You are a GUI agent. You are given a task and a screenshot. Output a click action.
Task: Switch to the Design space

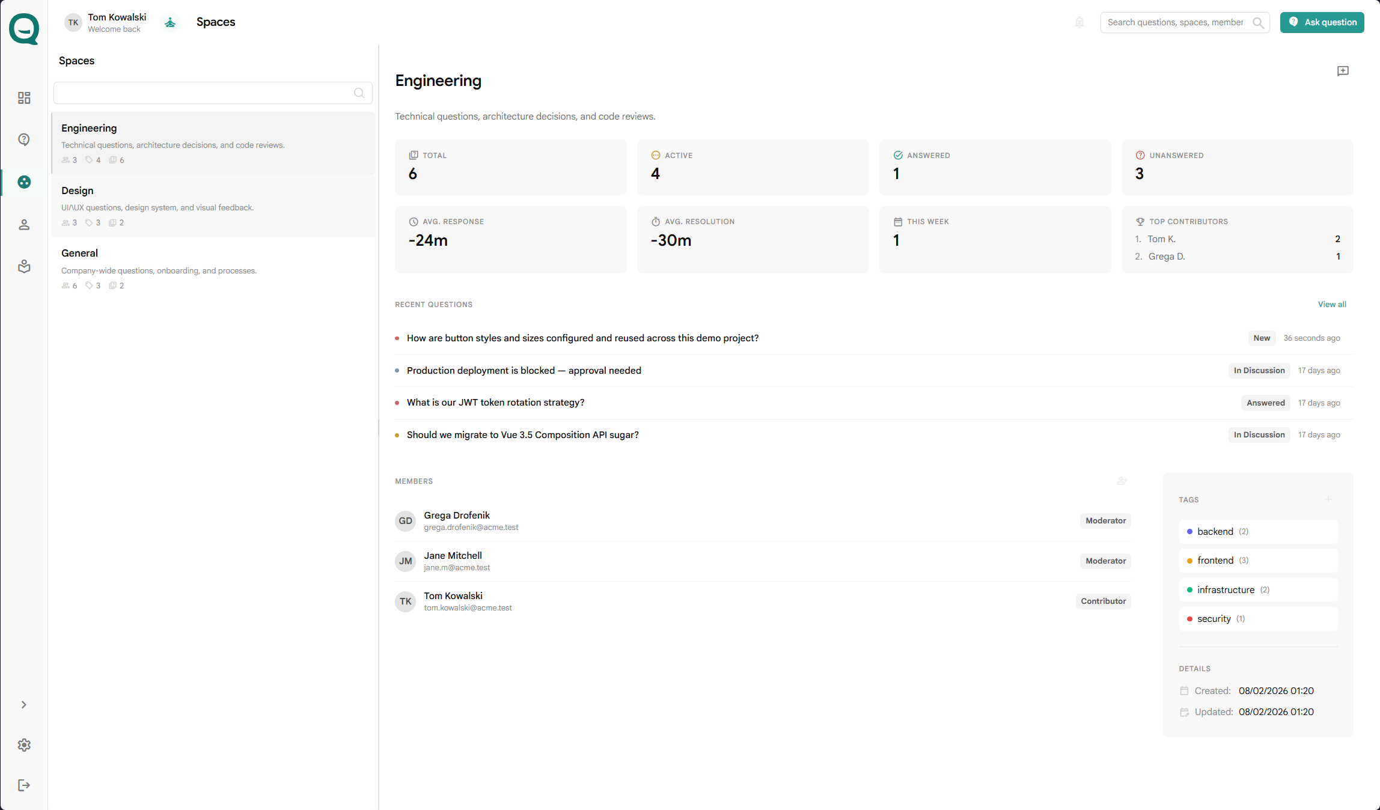(x=213, y=206)
